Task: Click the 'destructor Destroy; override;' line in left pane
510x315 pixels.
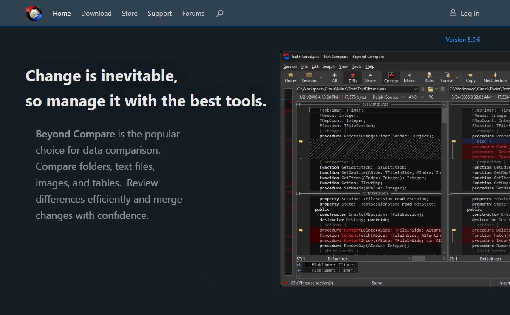Action: point(354,220)
